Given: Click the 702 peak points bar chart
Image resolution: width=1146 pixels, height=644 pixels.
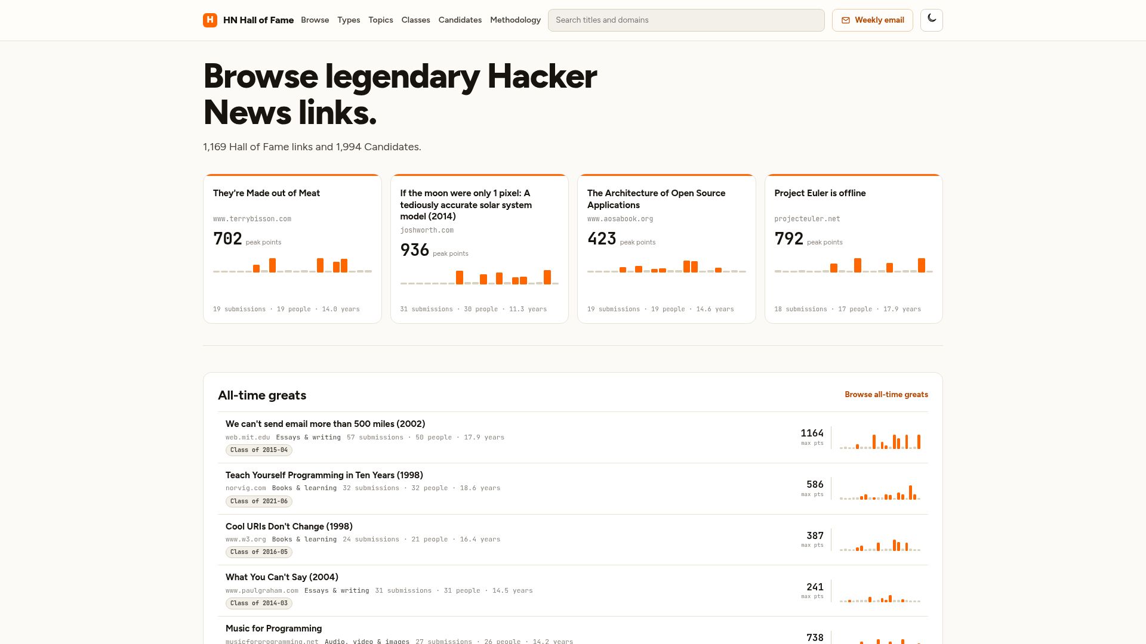Looking at the screenshot, I should [x=292, y=265].
